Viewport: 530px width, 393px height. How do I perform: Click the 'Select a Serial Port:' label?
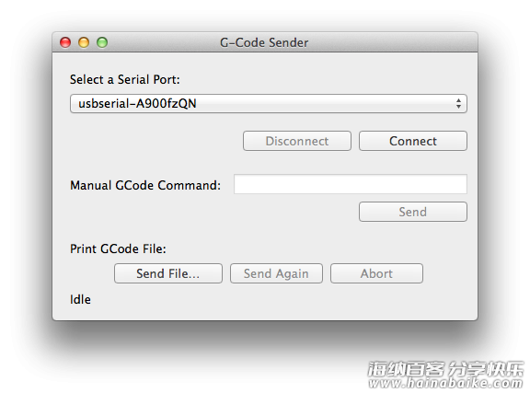125,80
